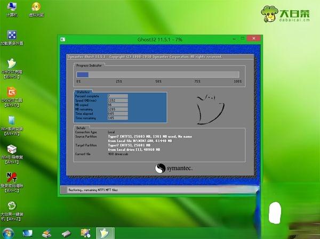This screenshot has height=239, width=320.
Task: Click the Percent complete value 7
Action: (x=118, y=96)
